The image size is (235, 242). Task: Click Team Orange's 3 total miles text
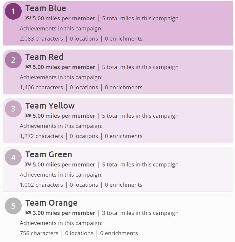point(140,213)
